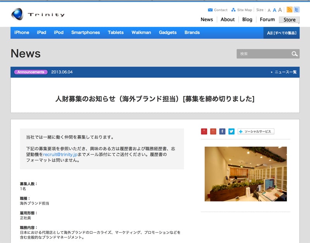Click the recruit@trinity.jp email link
310x243 pixels.
tap(60, 154)
